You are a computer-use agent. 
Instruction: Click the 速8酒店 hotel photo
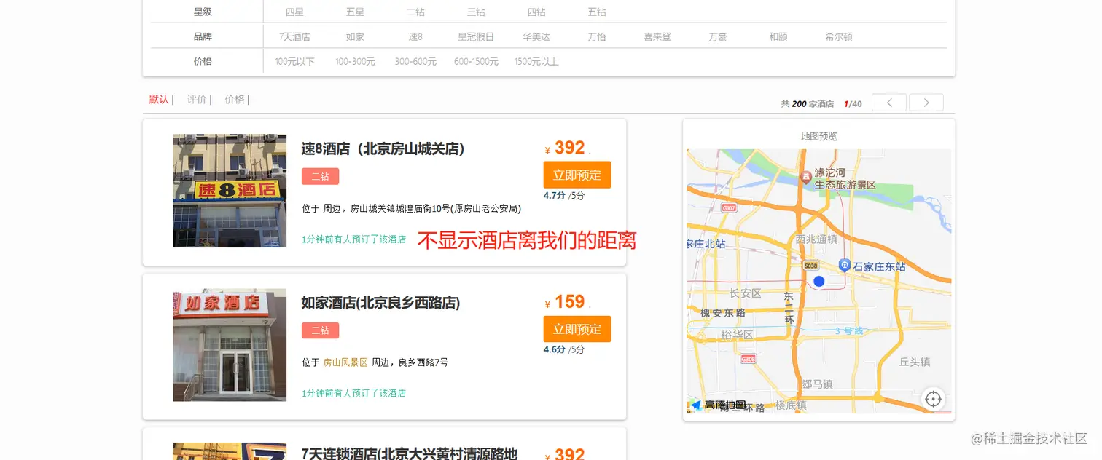point(230,191)
